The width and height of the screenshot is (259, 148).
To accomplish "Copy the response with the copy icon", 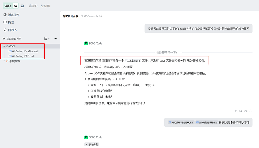I will click(x=245, y=111).
